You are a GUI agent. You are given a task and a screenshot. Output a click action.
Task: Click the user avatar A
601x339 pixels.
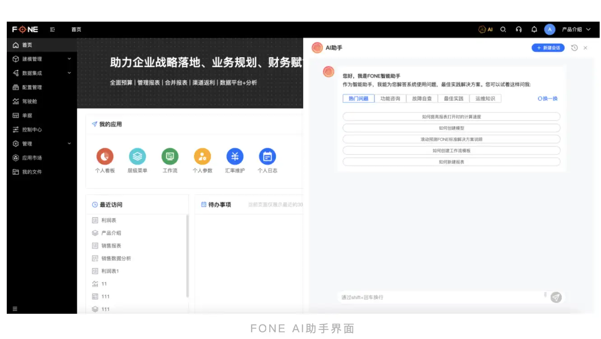(x=550, y=30)
